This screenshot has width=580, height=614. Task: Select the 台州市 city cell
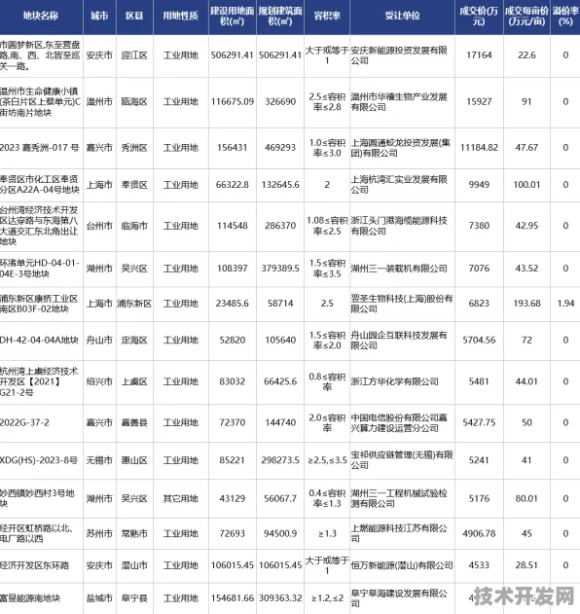click(x=99, y=226)
